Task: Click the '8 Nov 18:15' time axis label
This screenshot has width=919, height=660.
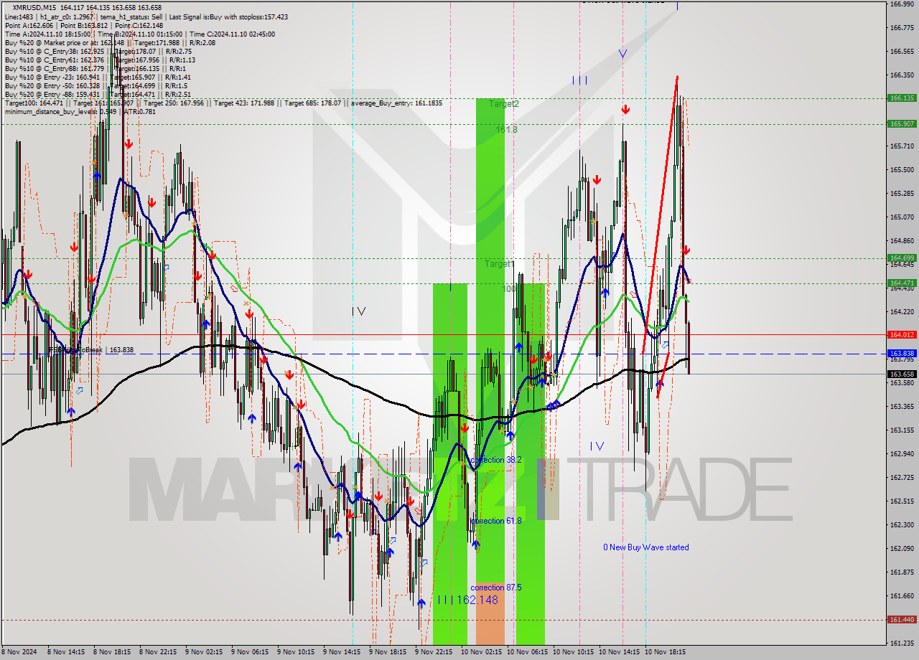Action: (x=112, y=652)
